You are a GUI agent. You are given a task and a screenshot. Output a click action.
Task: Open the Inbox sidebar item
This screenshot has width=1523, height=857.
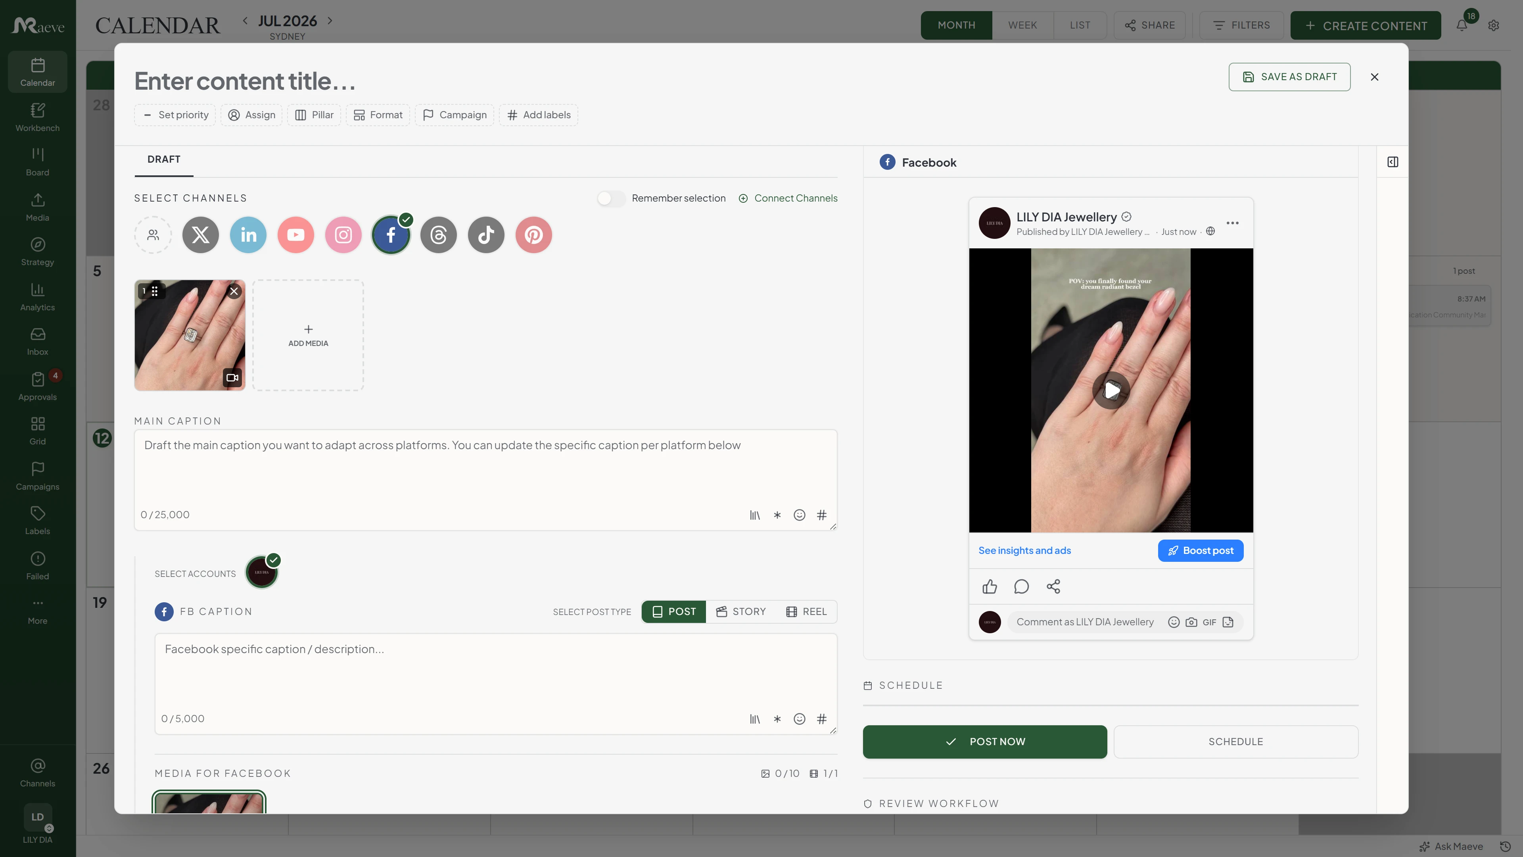pyautogui.click(x=37, y=341)
